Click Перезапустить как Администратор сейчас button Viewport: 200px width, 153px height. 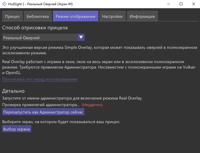(43, 112)
